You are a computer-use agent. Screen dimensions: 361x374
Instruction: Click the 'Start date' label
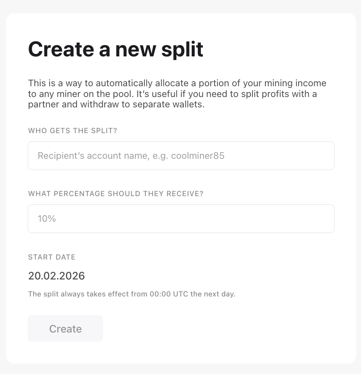[52, 257]
